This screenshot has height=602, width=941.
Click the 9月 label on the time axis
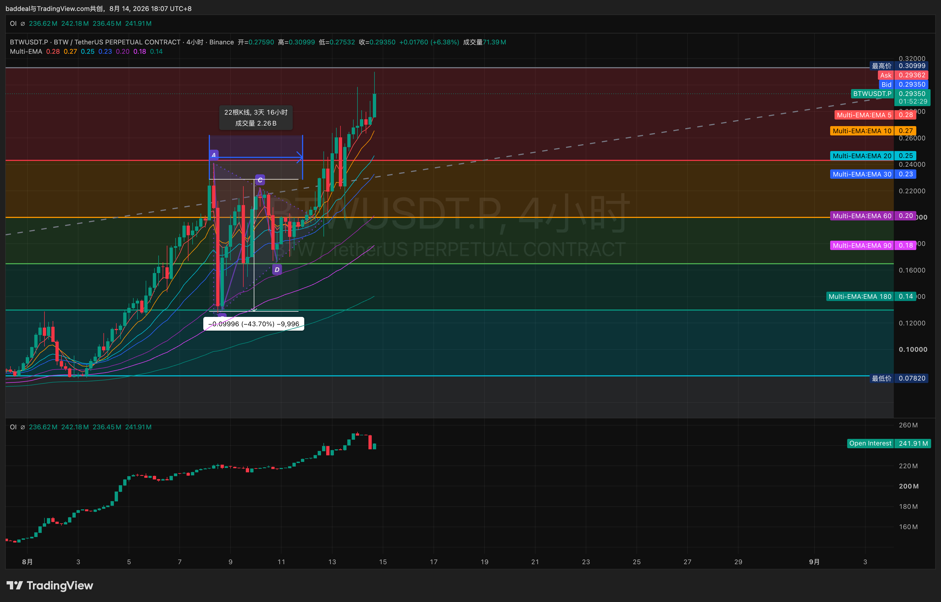click(x=814, y=562)
